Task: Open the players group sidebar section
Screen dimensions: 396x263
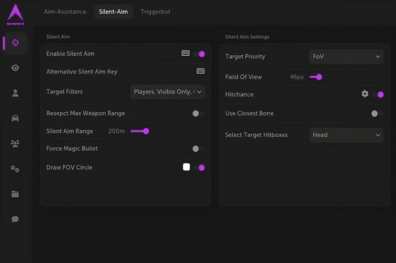Action: tap(15, 143)
